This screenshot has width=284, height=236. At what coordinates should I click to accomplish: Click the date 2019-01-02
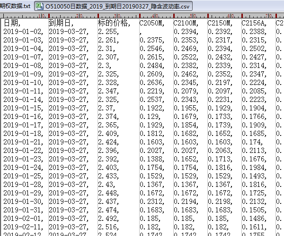tap(23, 32)
